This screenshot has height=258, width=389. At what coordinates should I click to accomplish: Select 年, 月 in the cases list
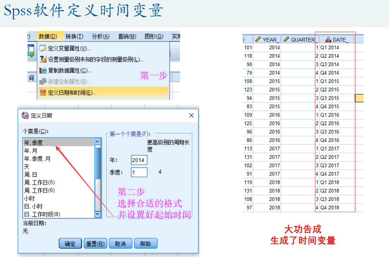tap(59, 150)
